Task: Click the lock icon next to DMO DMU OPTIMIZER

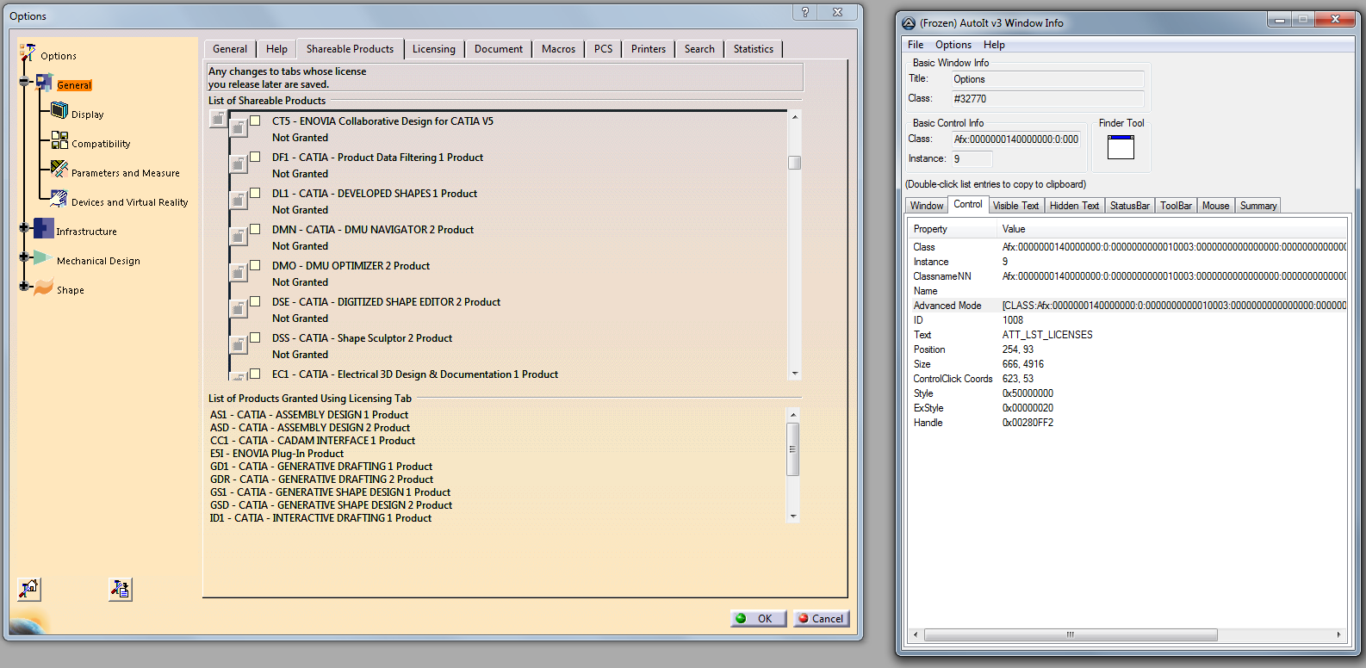Action: coord(239,272)
